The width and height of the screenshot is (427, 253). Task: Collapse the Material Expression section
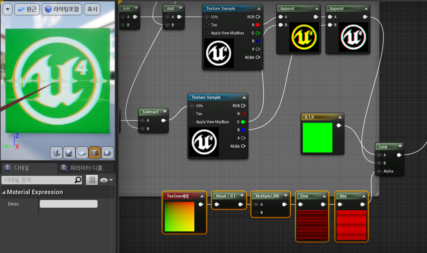[x=4, y=192]
